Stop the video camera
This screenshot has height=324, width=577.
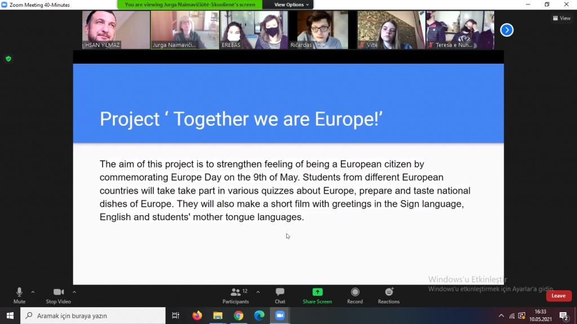(x=58, y=295)
